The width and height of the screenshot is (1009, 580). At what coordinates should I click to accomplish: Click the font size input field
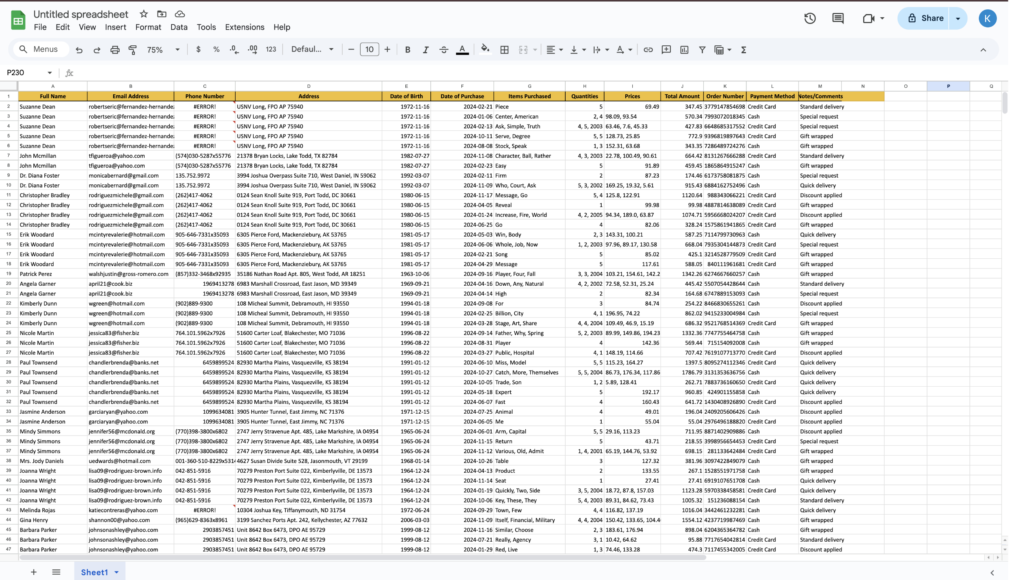369,49
